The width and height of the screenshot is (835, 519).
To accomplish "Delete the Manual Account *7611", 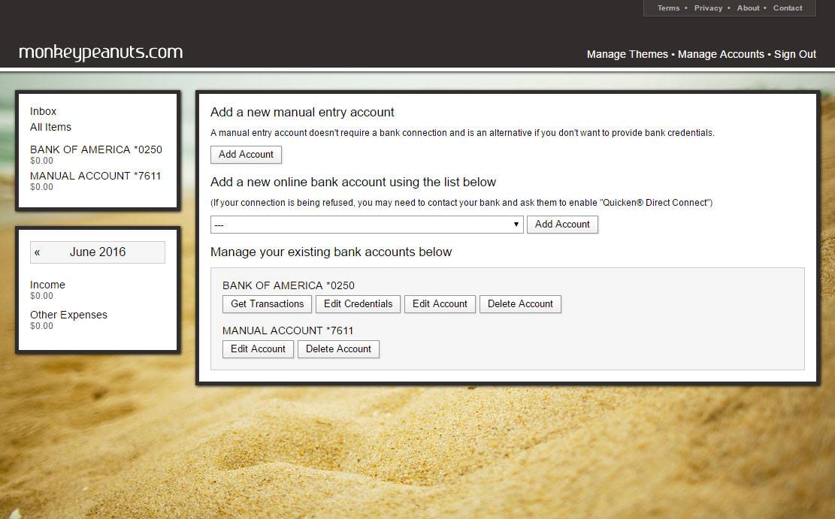I will point(338,349).
